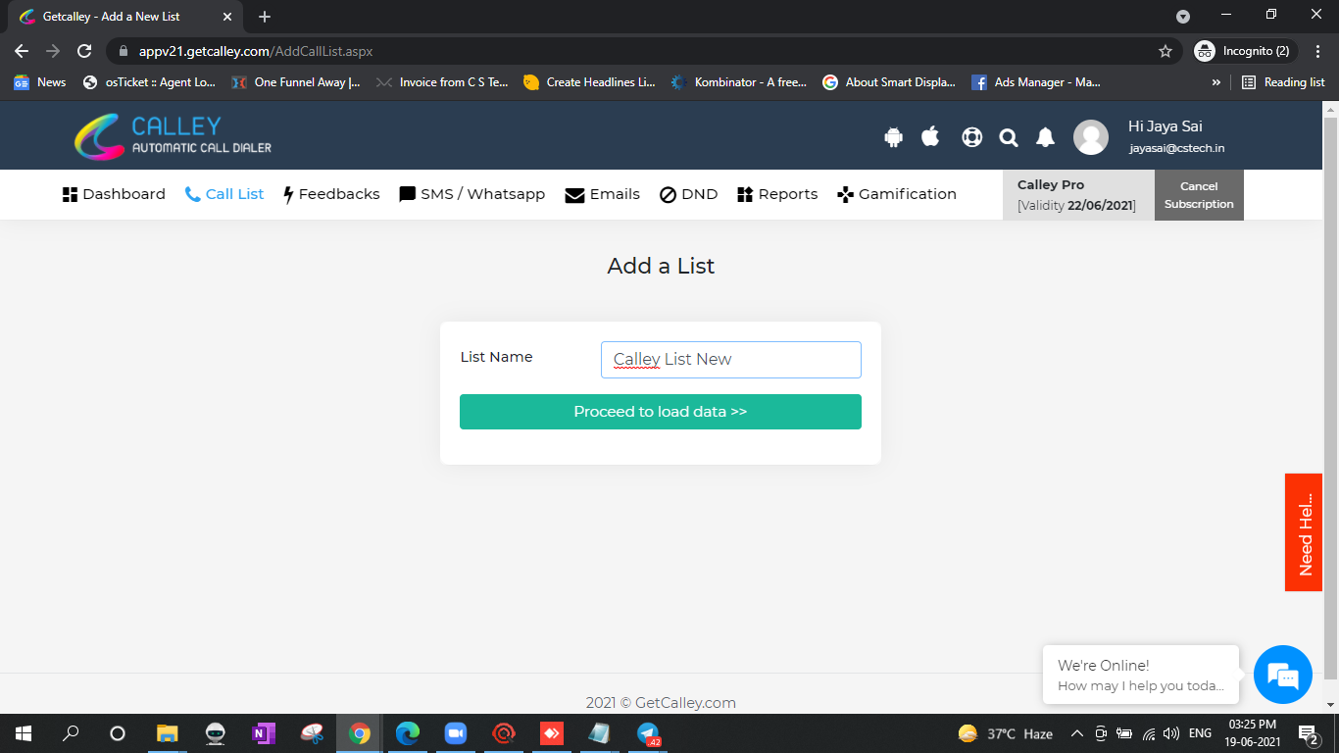Click the browser address bar URL
The image size is (1339, 753).
tap(256, 51)
